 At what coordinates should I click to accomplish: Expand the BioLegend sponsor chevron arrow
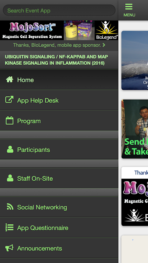coord(104,45)
